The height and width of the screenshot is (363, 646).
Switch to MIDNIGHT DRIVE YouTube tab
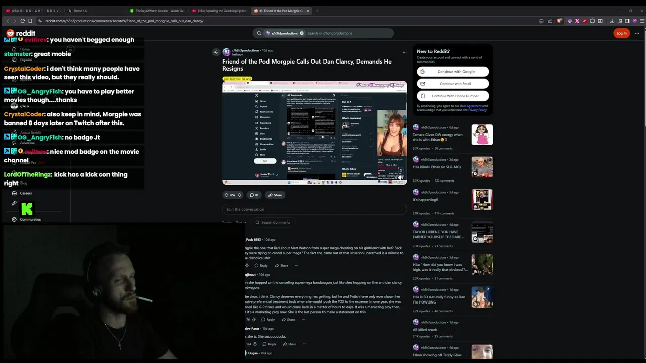[33, 11]
